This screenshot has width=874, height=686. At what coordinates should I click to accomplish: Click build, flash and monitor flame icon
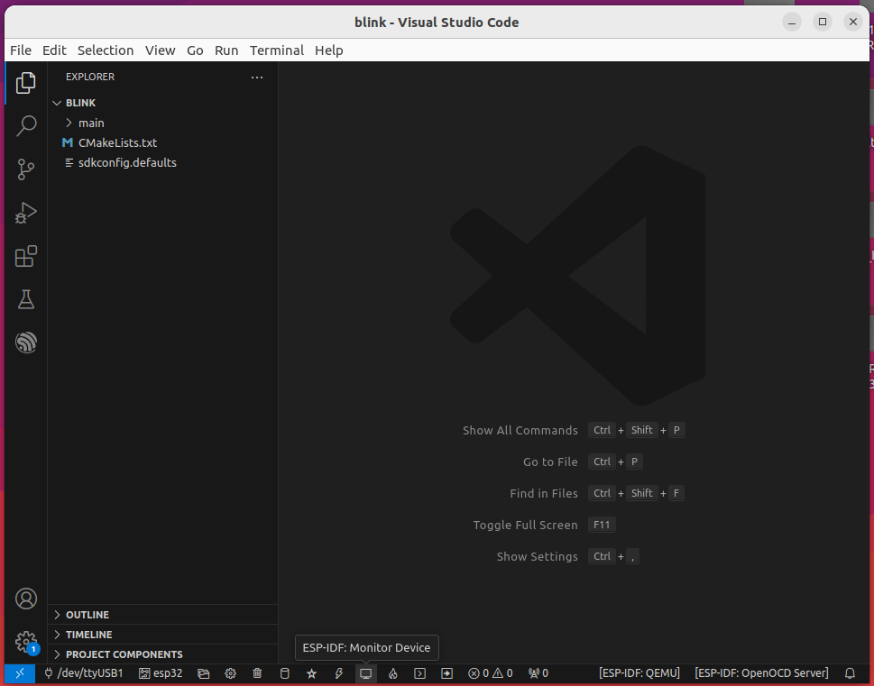(x=393, y=673)
